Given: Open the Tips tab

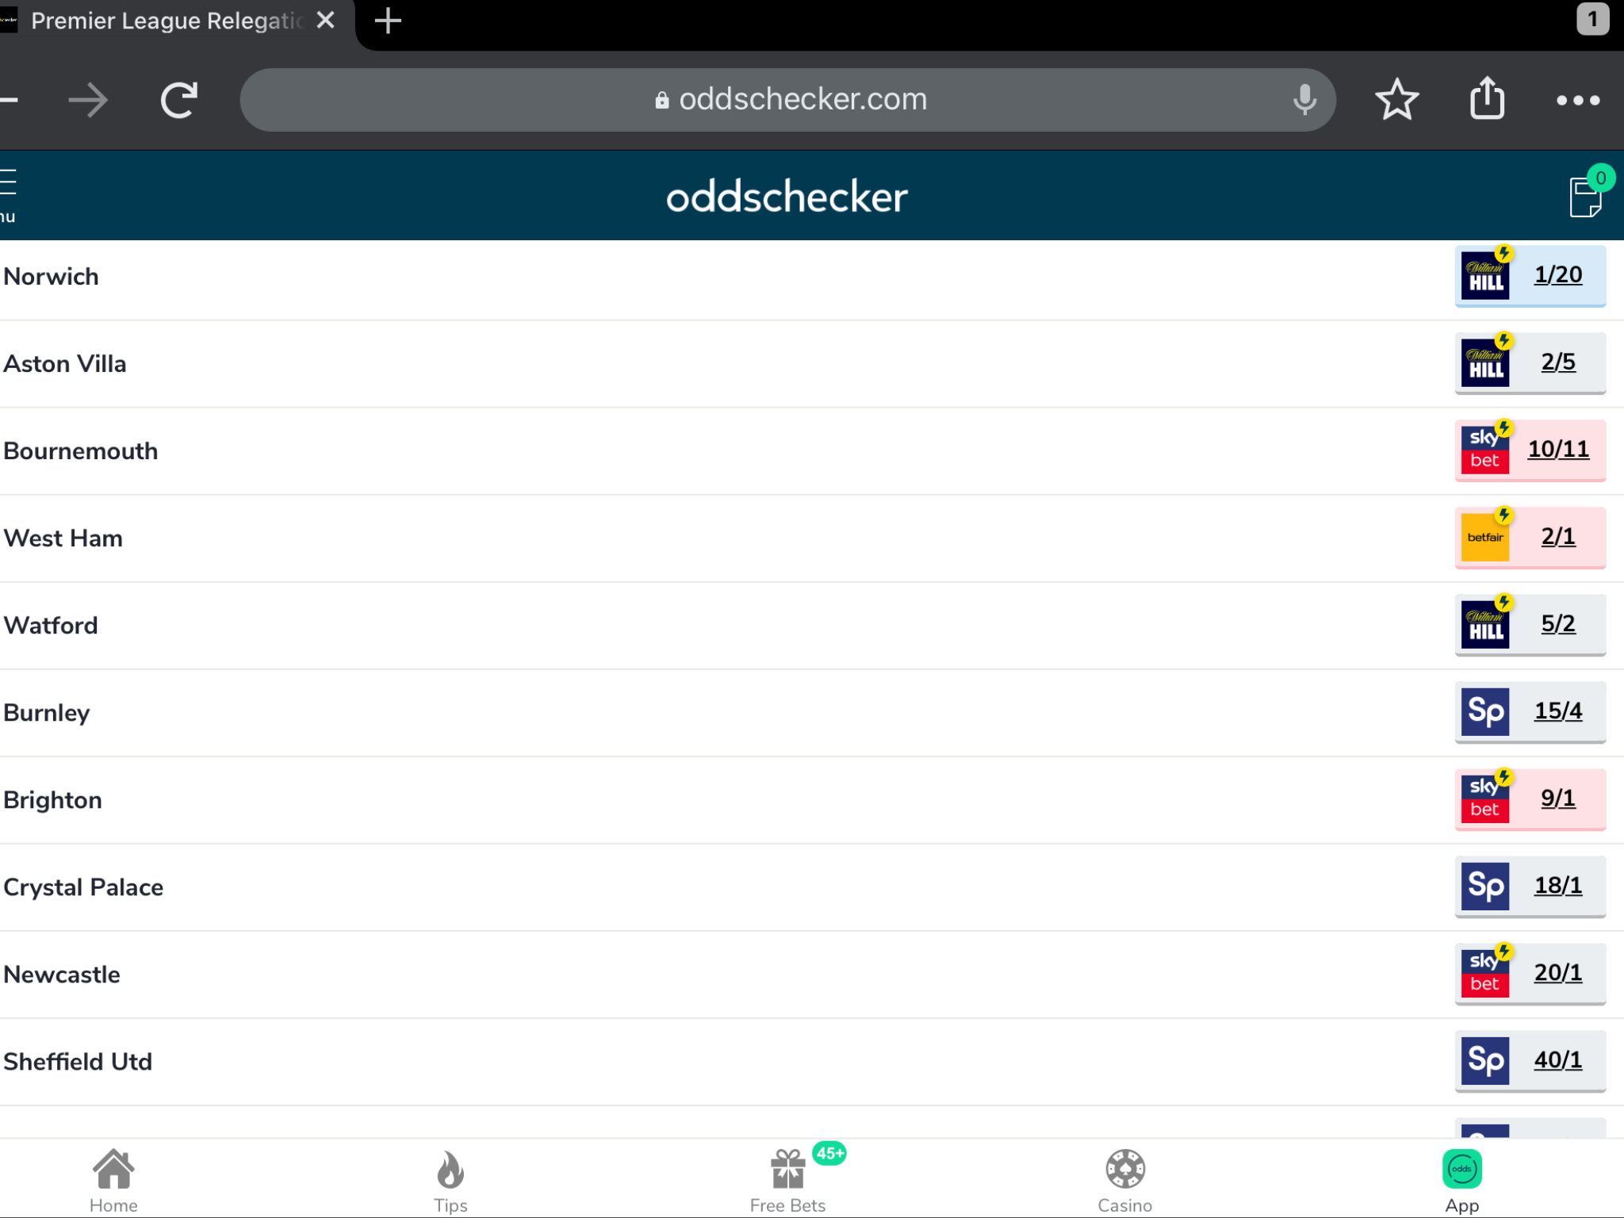Looking at the screenshot, I should click(450, 1181).
